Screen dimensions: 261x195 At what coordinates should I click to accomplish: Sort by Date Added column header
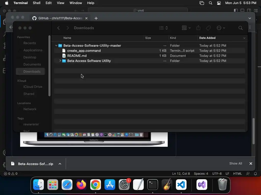click(x=207, y=38)
